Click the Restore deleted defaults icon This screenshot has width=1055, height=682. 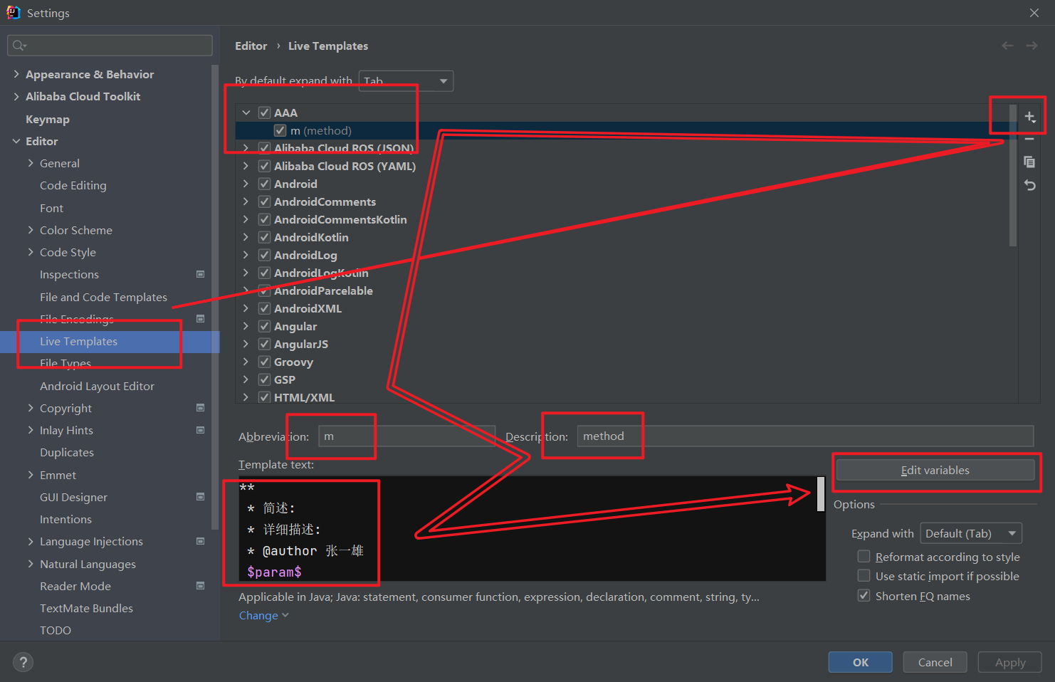click(x=1029, y=185)
